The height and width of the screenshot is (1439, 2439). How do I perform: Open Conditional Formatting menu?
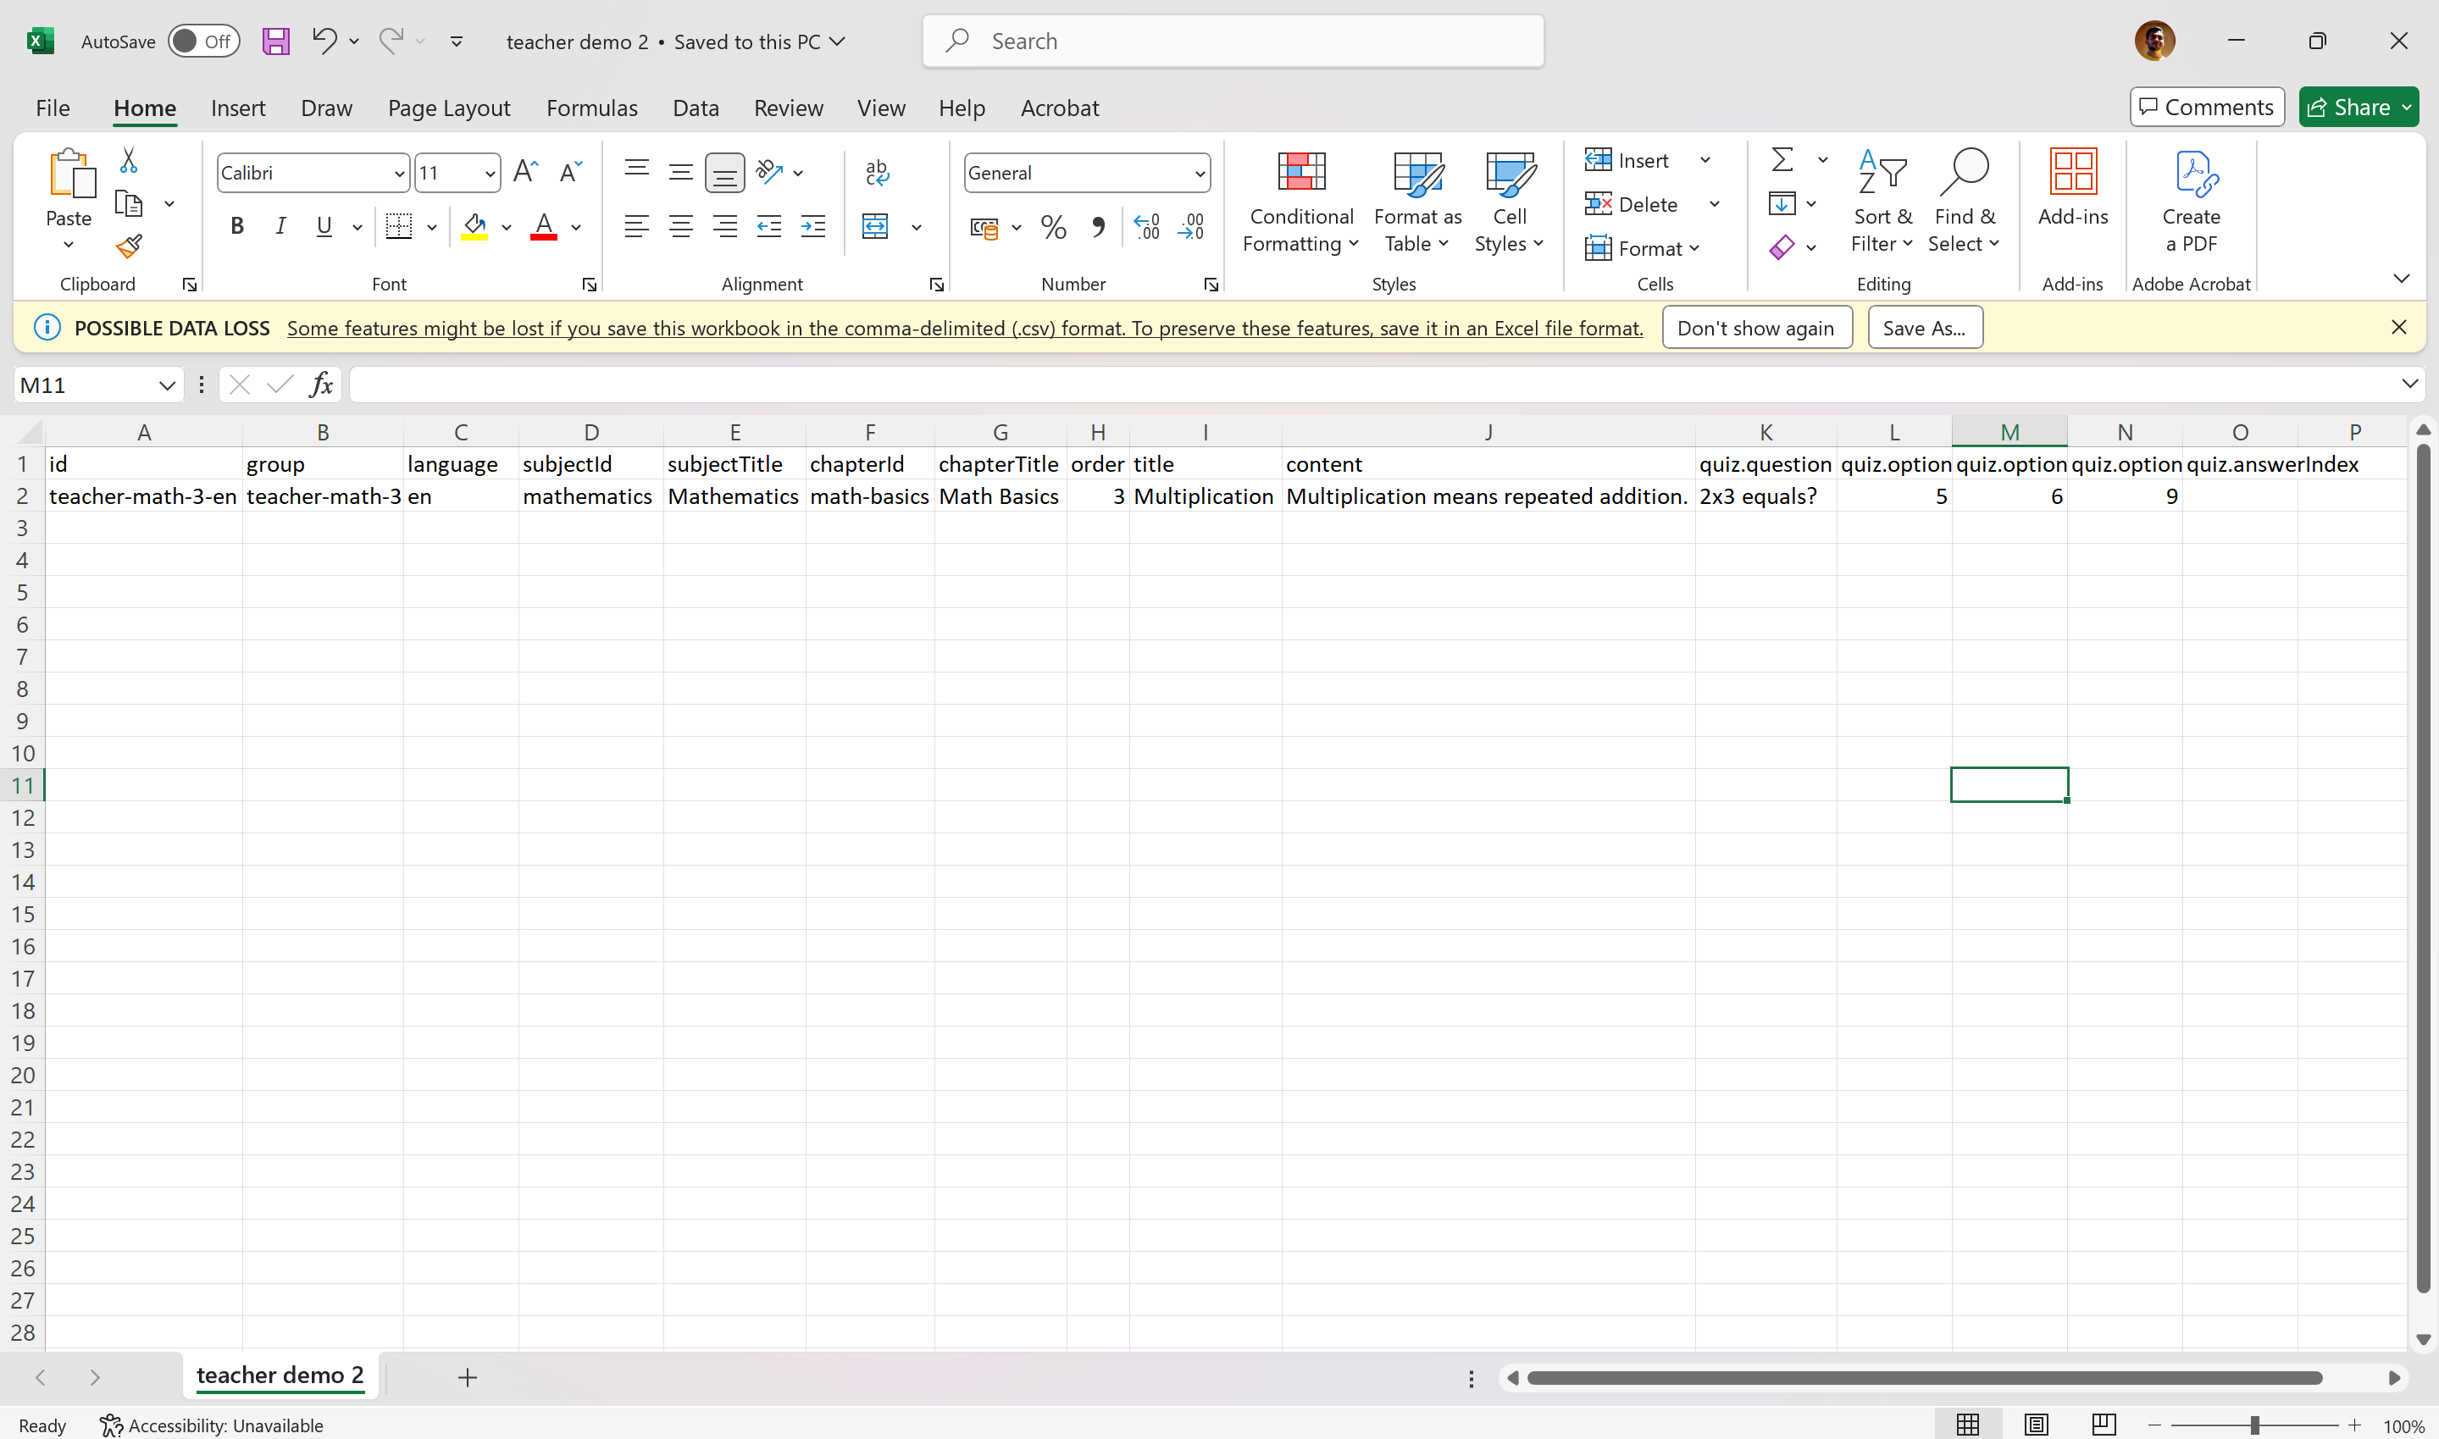[x=1300, y=202]
